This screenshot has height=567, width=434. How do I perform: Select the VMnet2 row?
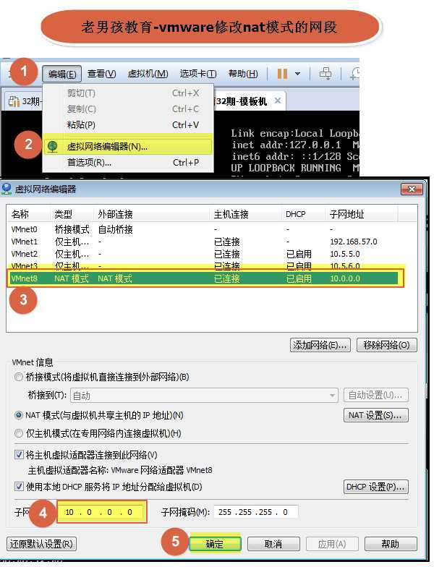pos(203,254)
